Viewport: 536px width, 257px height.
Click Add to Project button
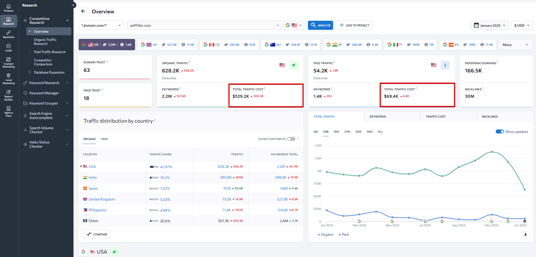coord(354,25)
